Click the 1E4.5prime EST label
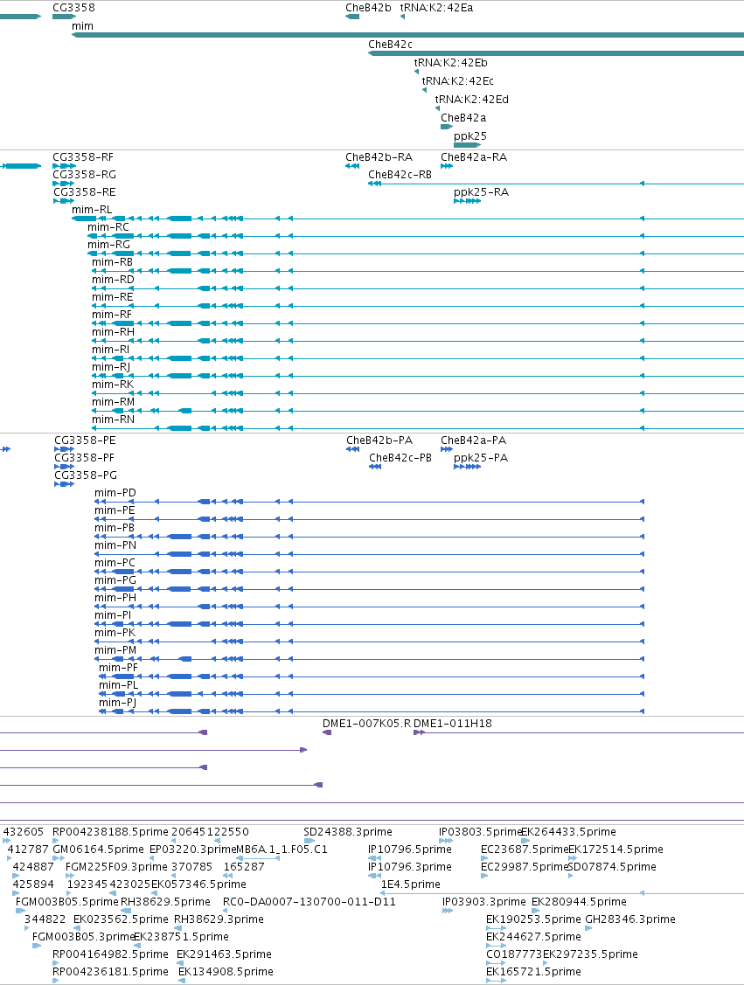 [x=410, y=884]
